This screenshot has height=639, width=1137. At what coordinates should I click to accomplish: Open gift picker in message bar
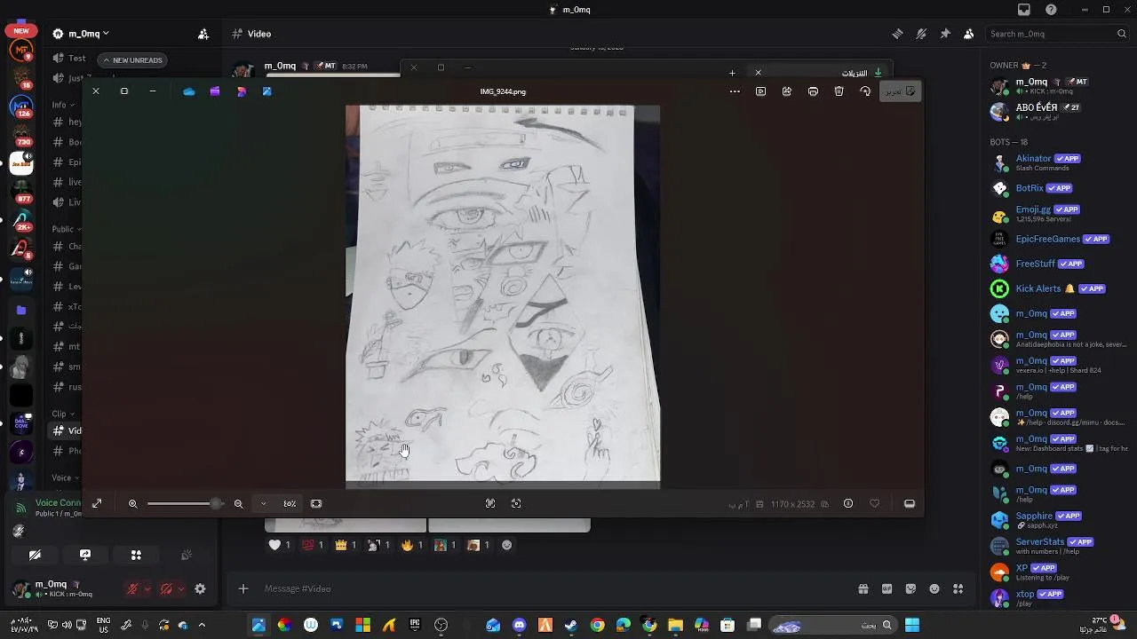863,588
